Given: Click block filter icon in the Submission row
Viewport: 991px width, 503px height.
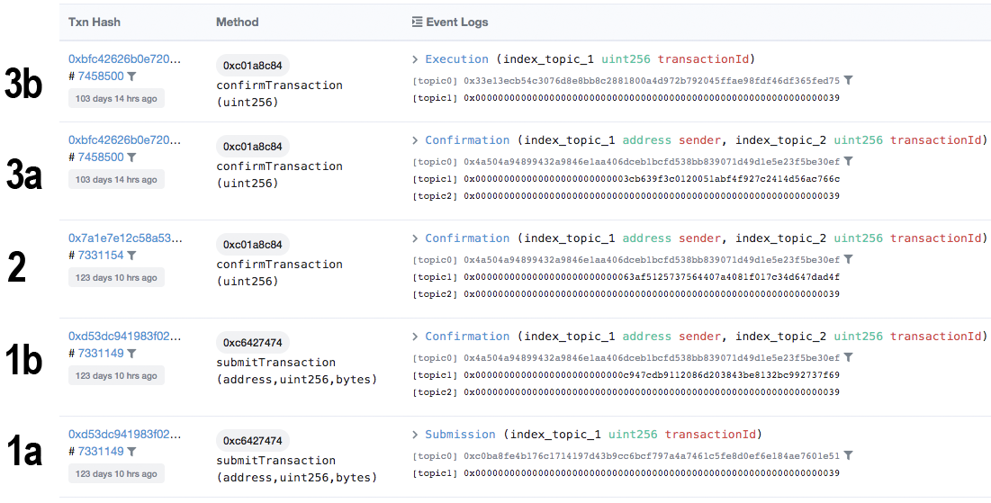Looking at the screenshot, I should pos(131,452).
